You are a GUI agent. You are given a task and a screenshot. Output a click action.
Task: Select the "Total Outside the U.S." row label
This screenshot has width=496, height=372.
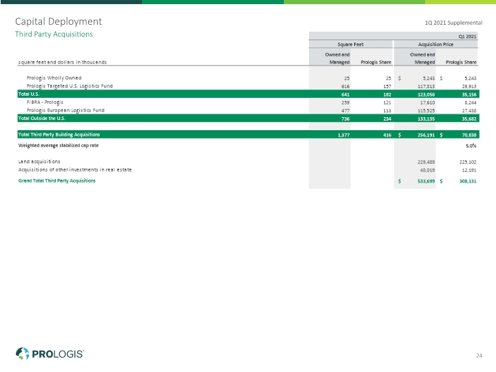point(42,118)
